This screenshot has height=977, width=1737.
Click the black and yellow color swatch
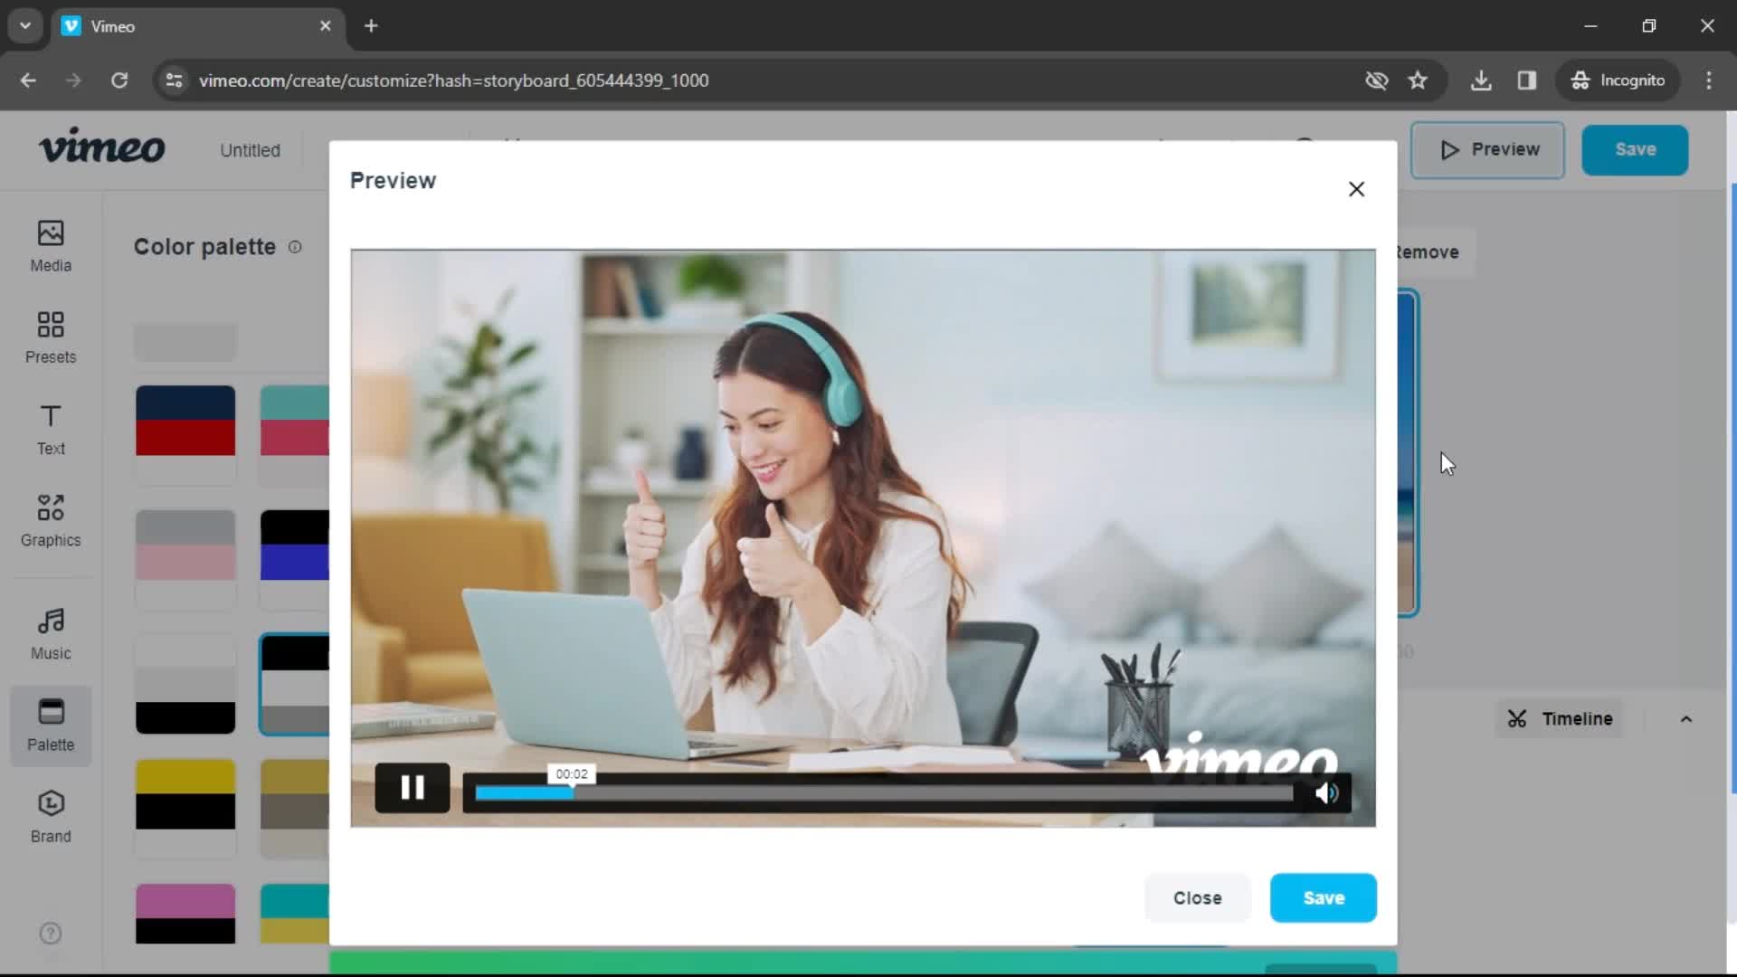tap(185, 793)
